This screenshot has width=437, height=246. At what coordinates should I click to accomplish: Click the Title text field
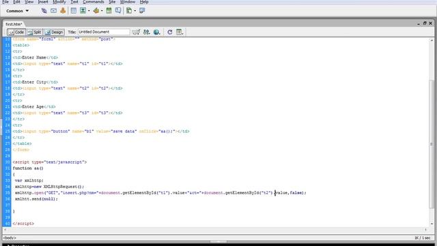tap(104, 32)
